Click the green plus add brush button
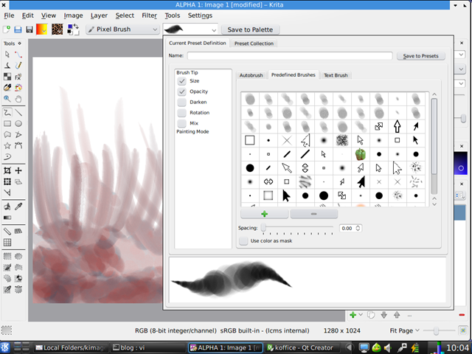472x354 pixels. tap(264, 213)
